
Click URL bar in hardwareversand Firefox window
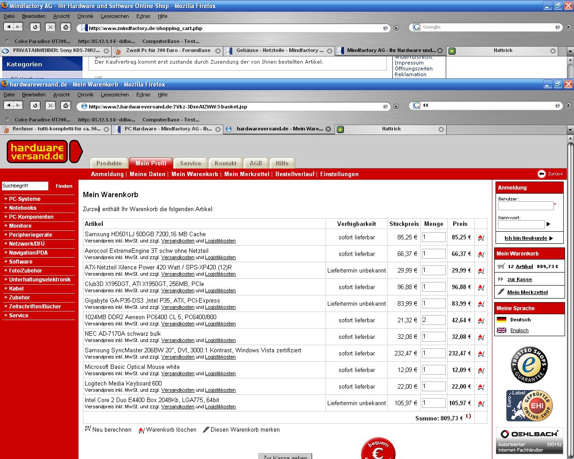coord(233,107)
